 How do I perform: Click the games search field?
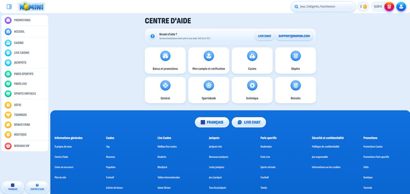325,6
